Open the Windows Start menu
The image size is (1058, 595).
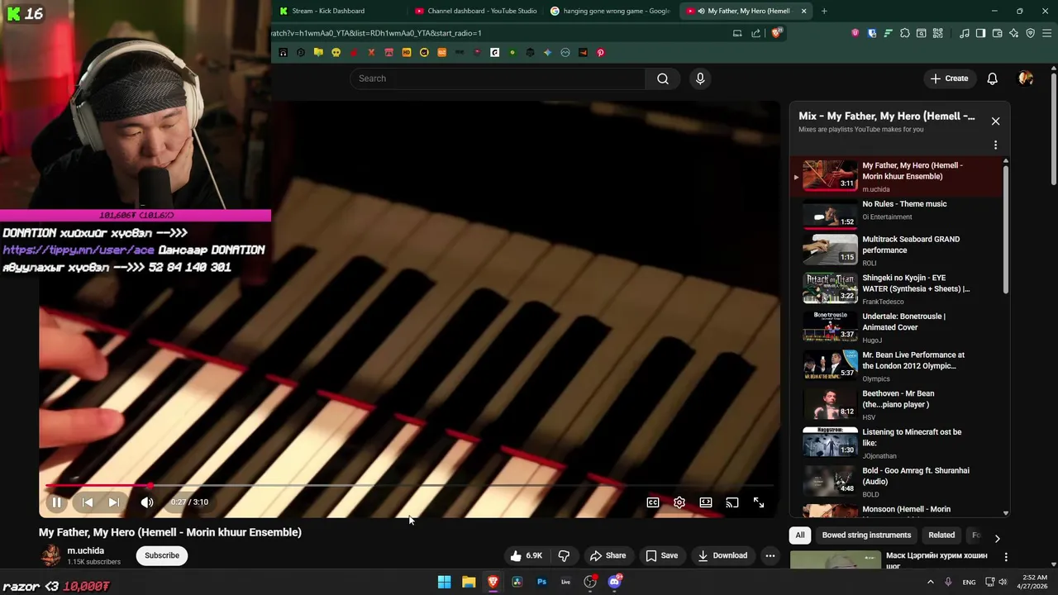(x=444, y=582)
